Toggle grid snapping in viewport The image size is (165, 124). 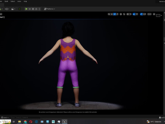pos(128,14)
